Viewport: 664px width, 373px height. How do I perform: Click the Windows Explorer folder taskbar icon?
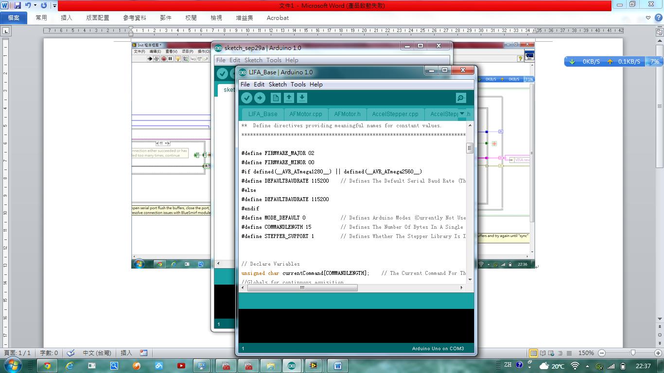(x=271, y=366)
